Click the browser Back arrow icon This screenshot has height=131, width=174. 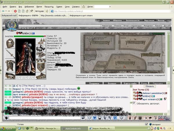(x=3, y=11)
